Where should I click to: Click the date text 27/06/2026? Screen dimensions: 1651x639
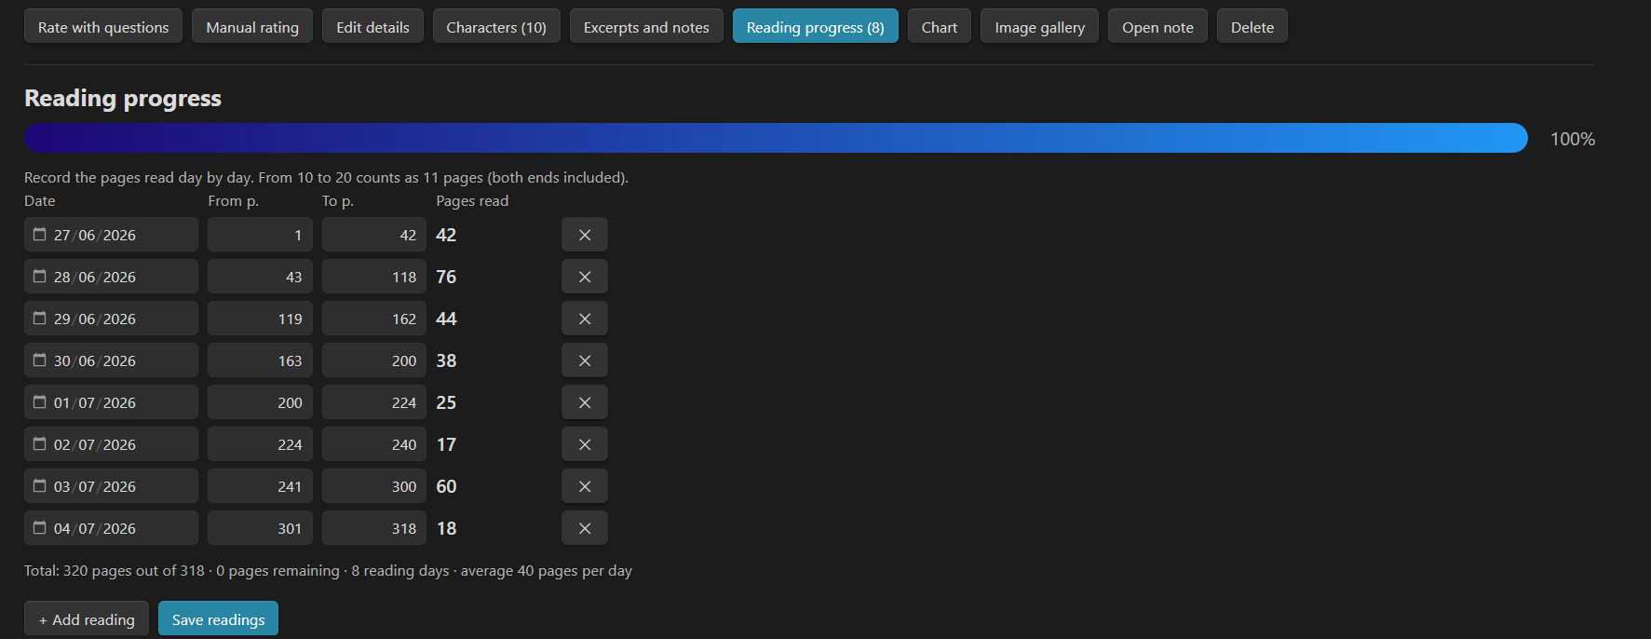pos(95,235)
